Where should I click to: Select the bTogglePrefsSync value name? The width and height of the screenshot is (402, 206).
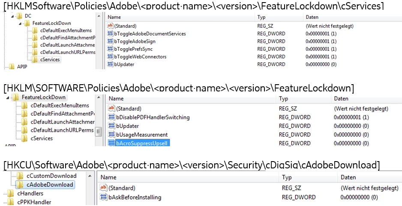[x=133, y=49]
